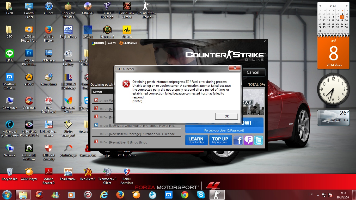Image resolution: width=356 pixels, height=200 pixels.
Task: Launch PointBlank Garena from desktop
Action: [x=127, y=10]
